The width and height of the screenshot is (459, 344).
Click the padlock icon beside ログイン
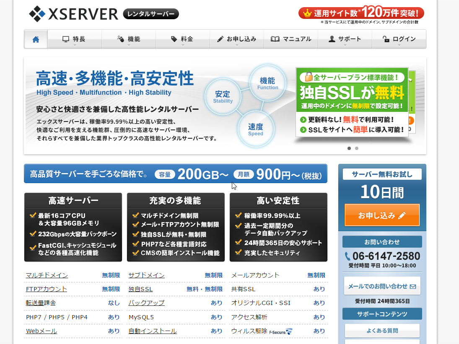386,39
